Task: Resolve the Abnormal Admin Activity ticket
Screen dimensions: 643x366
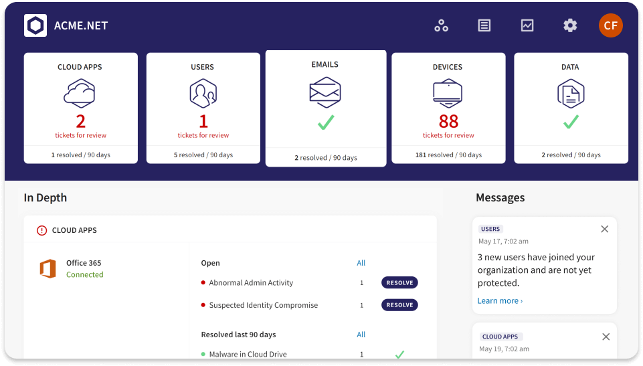Action: click(x=399, y=283)
